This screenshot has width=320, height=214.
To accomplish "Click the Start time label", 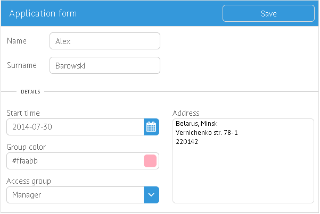I will click(23, 113).
